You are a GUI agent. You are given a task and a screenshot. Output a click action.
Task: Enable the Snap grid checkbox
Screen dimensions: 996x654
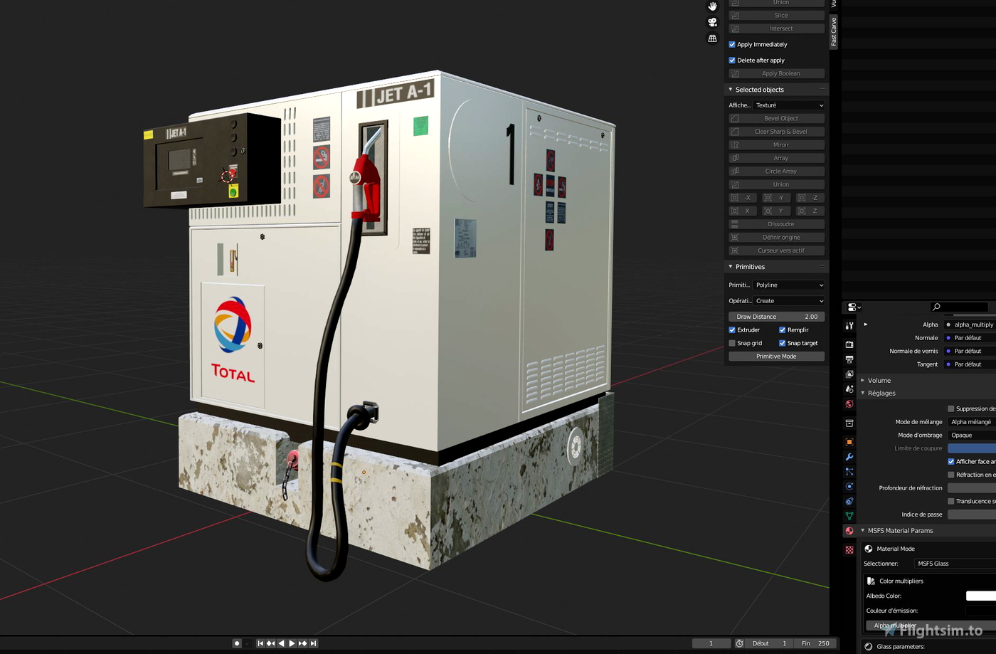(x=732, y=343)
